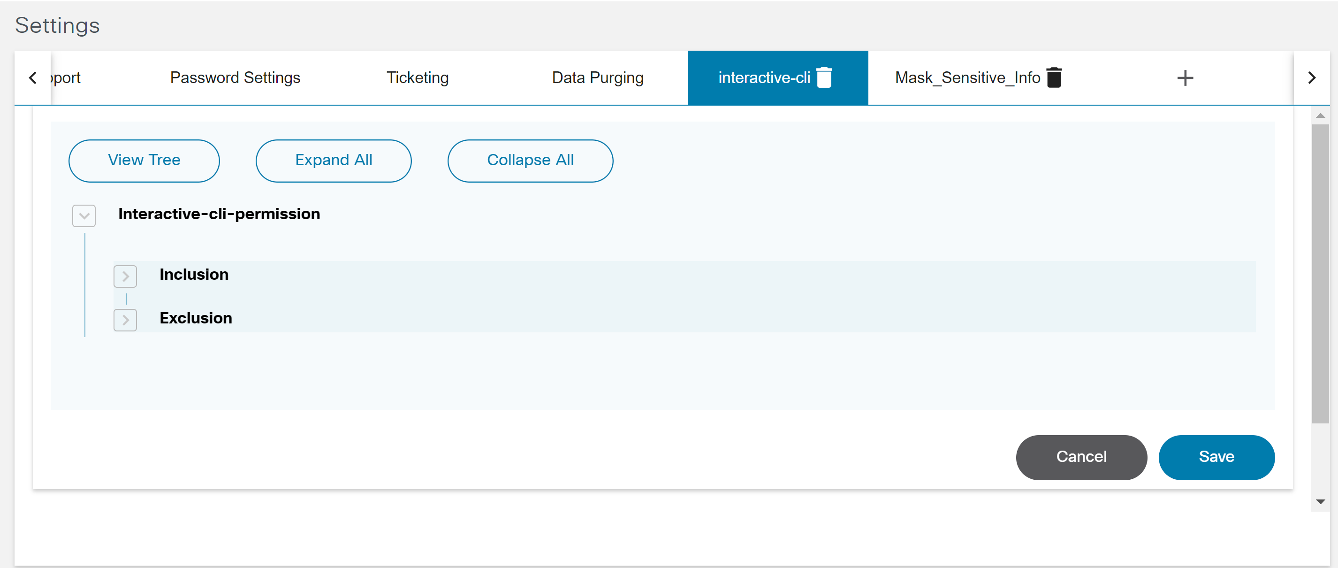
Task: Click trash icon on Mask_Sensitive_Info tab
Action: pos(1054,77)
